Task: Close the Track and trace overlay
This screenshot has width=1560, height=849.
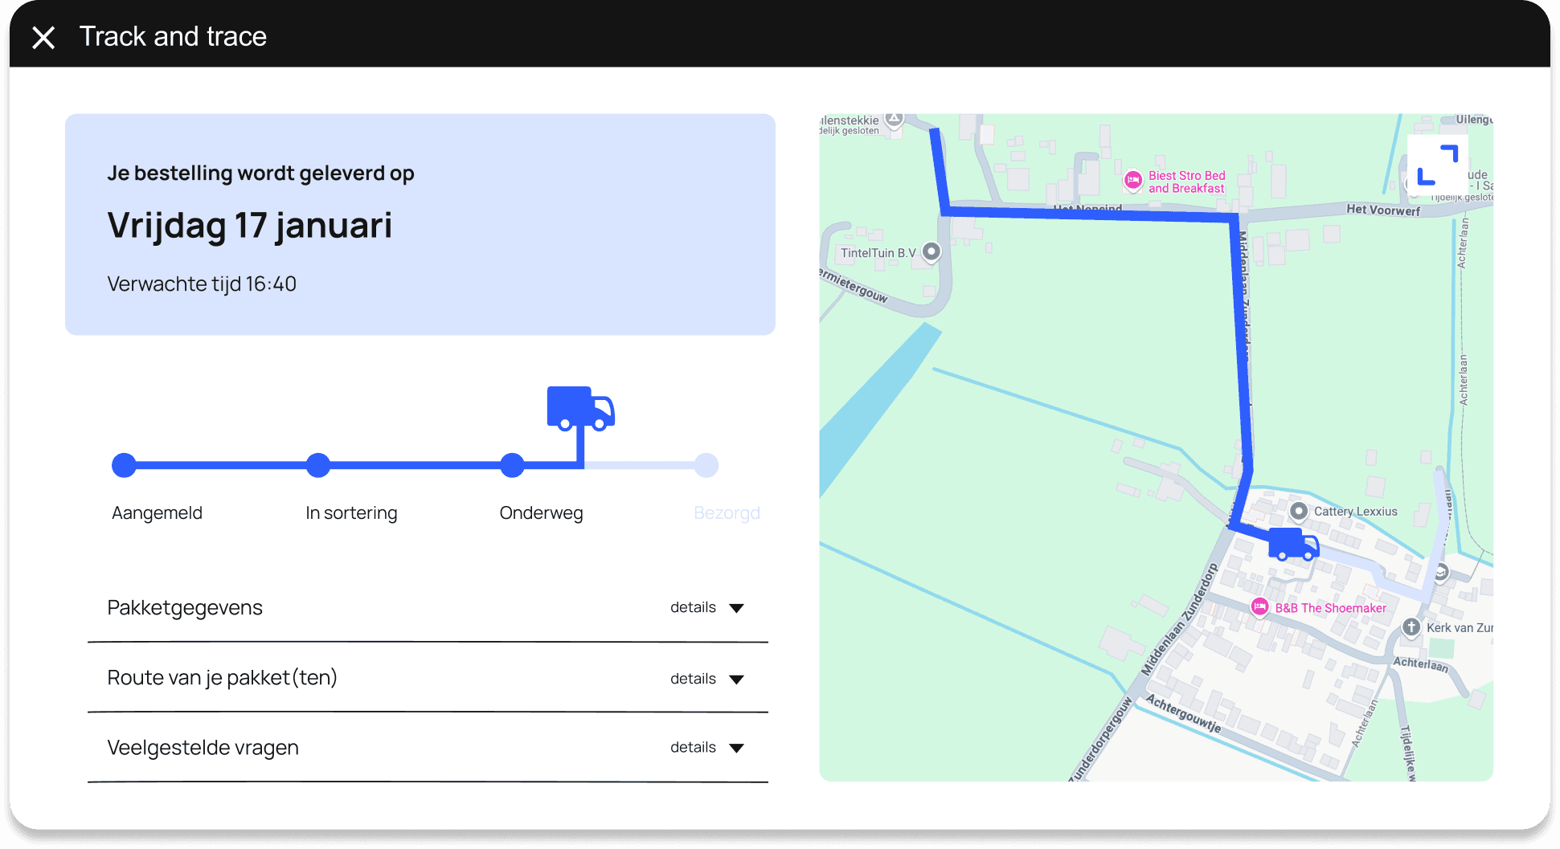Action: (x=43, y=36)
